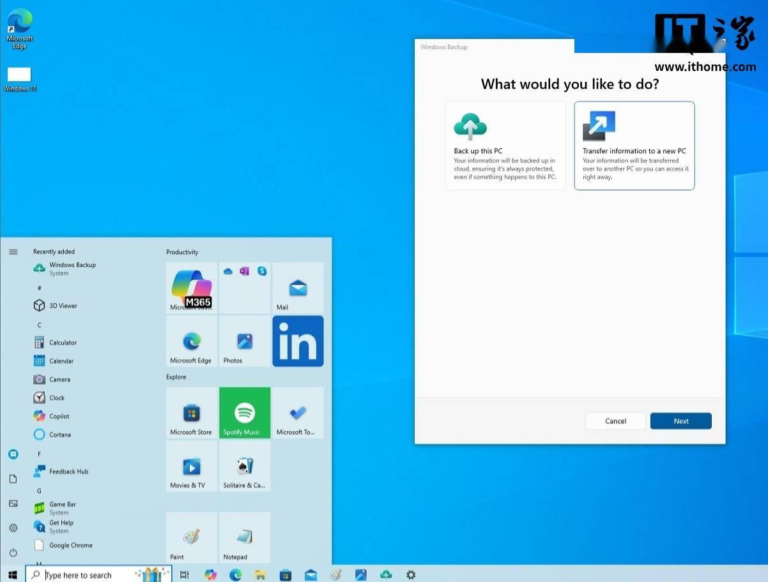Select Transfer information to a new PC
The width and height of the screenshot is (768, 582).
coord(634,145)
